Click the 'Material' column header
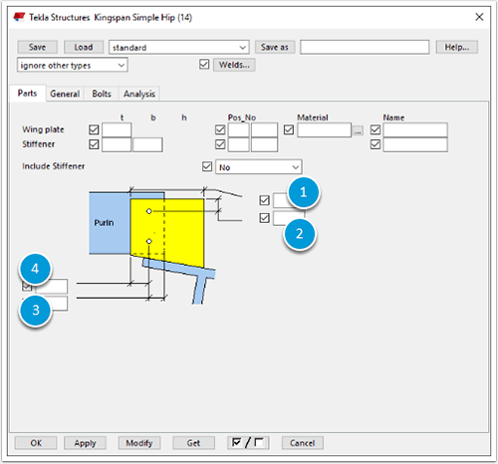Screen dimensions: 498x464 point(313,117)
